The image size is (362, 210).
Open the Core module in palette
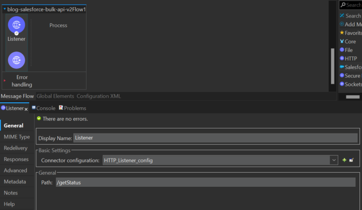(x=349, y=41)
